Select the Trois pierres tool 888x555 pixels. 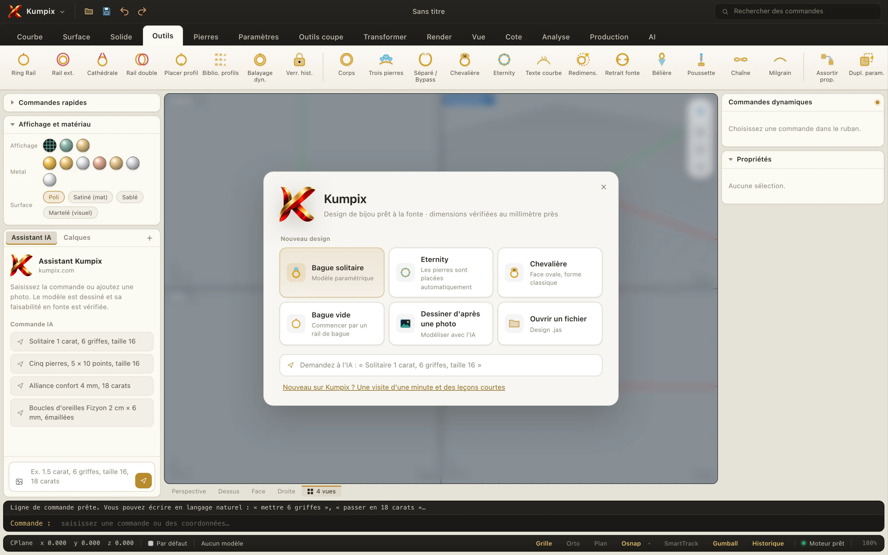(386, 65)
